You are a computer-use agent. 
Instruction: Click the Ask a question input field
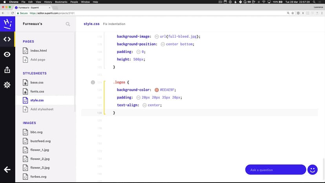coord(275,170)
